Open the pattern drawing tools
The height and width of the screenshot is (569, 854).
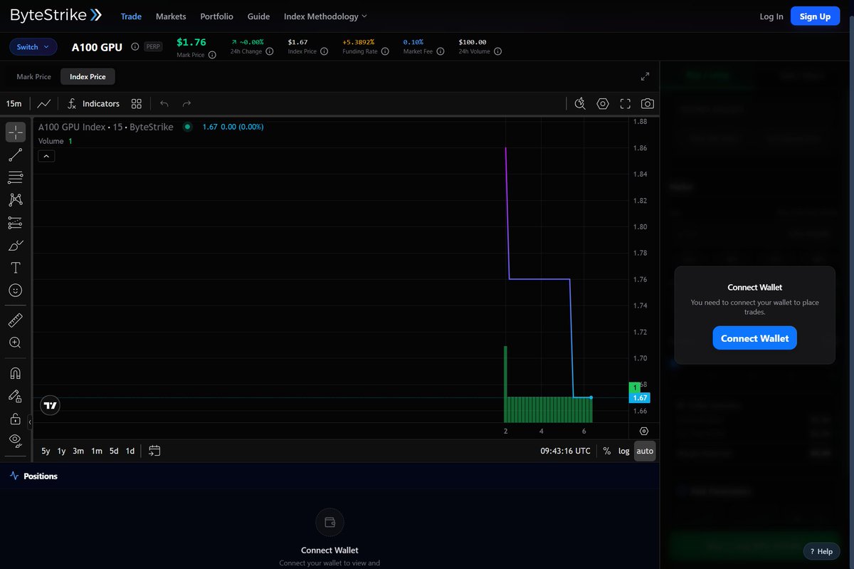click(x=15, y=200)
